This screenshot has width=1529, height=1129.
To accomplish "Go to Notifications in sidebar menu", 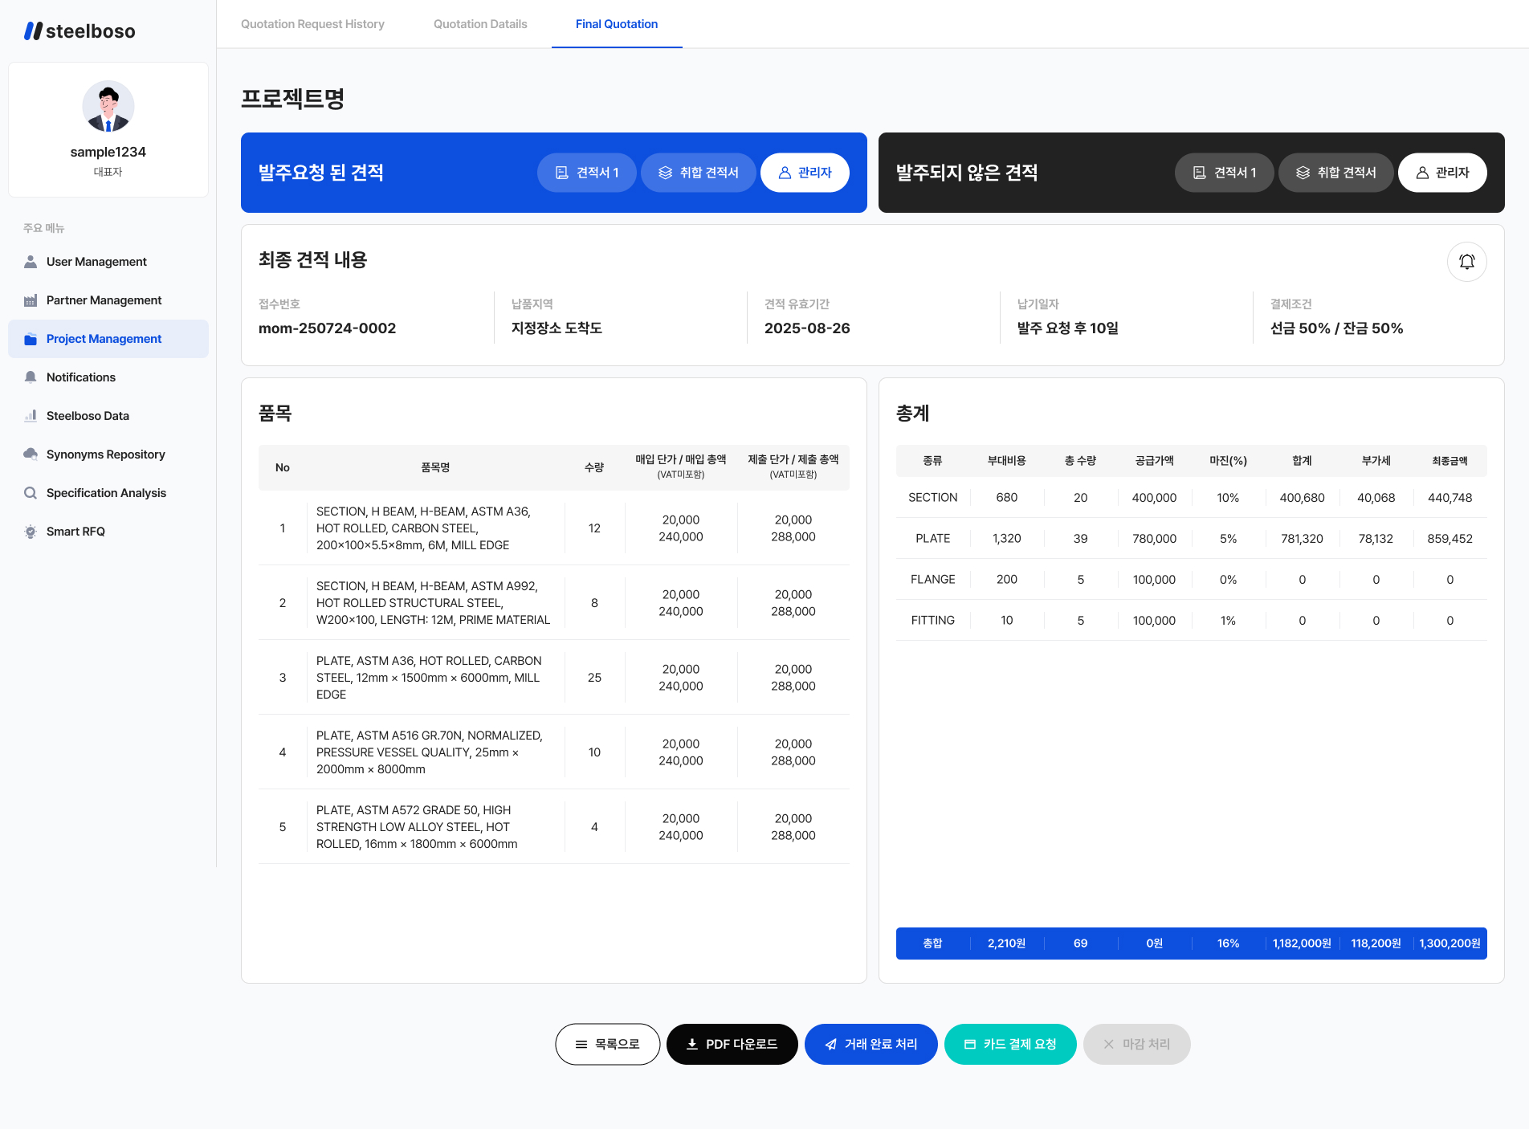I will coord(80,377).
